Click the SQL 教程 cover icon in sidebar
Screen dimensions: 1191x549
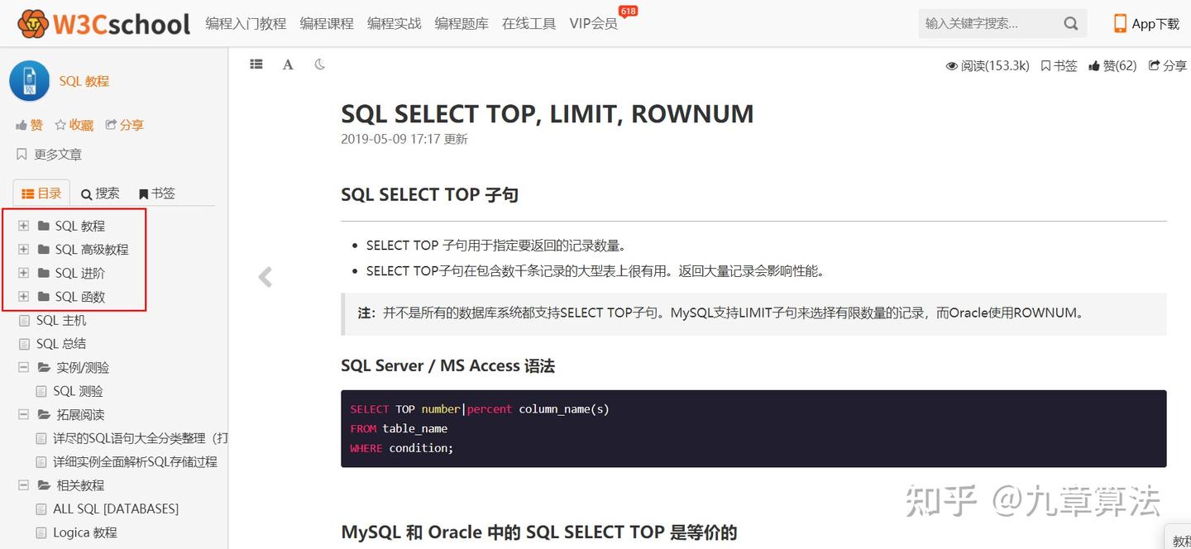(30, 80)
